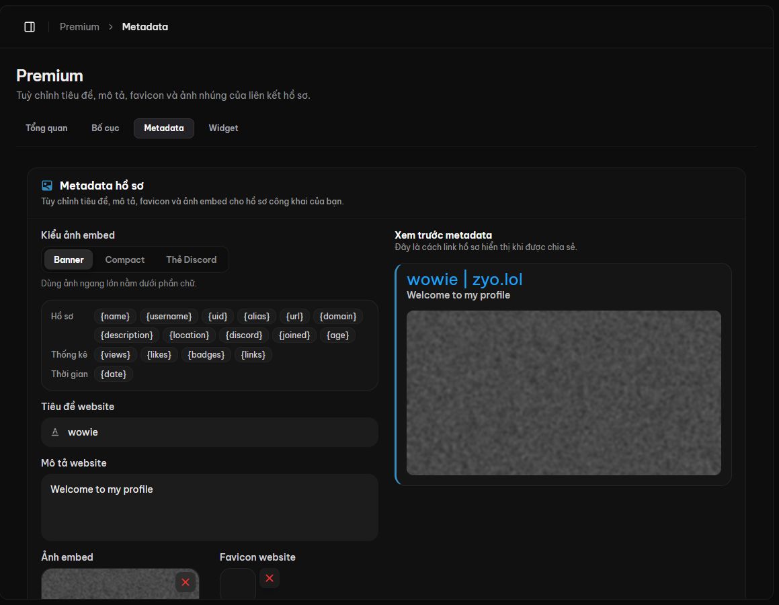Insert the {name} variable

point(115,317)
